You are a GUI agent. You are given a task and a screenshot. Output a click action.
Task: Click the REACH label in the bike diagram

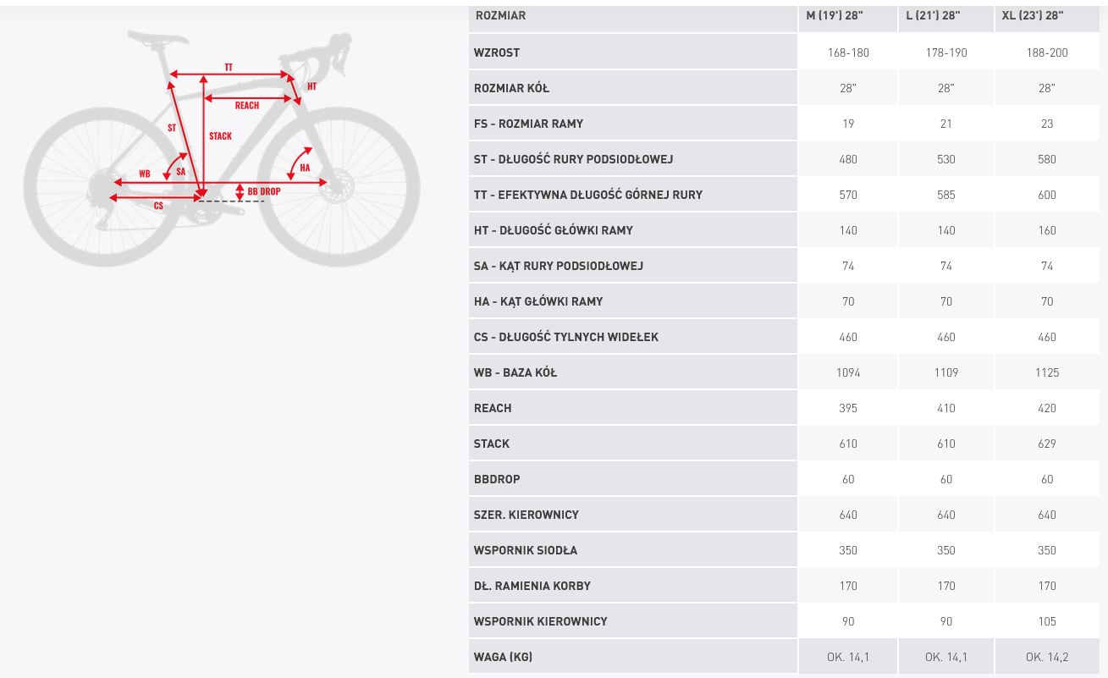pyautogui.click(x=247, y=106)
